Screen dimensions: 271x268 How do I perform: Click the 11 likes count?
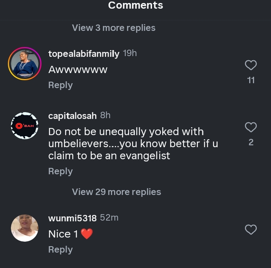(x=251, y=80)
